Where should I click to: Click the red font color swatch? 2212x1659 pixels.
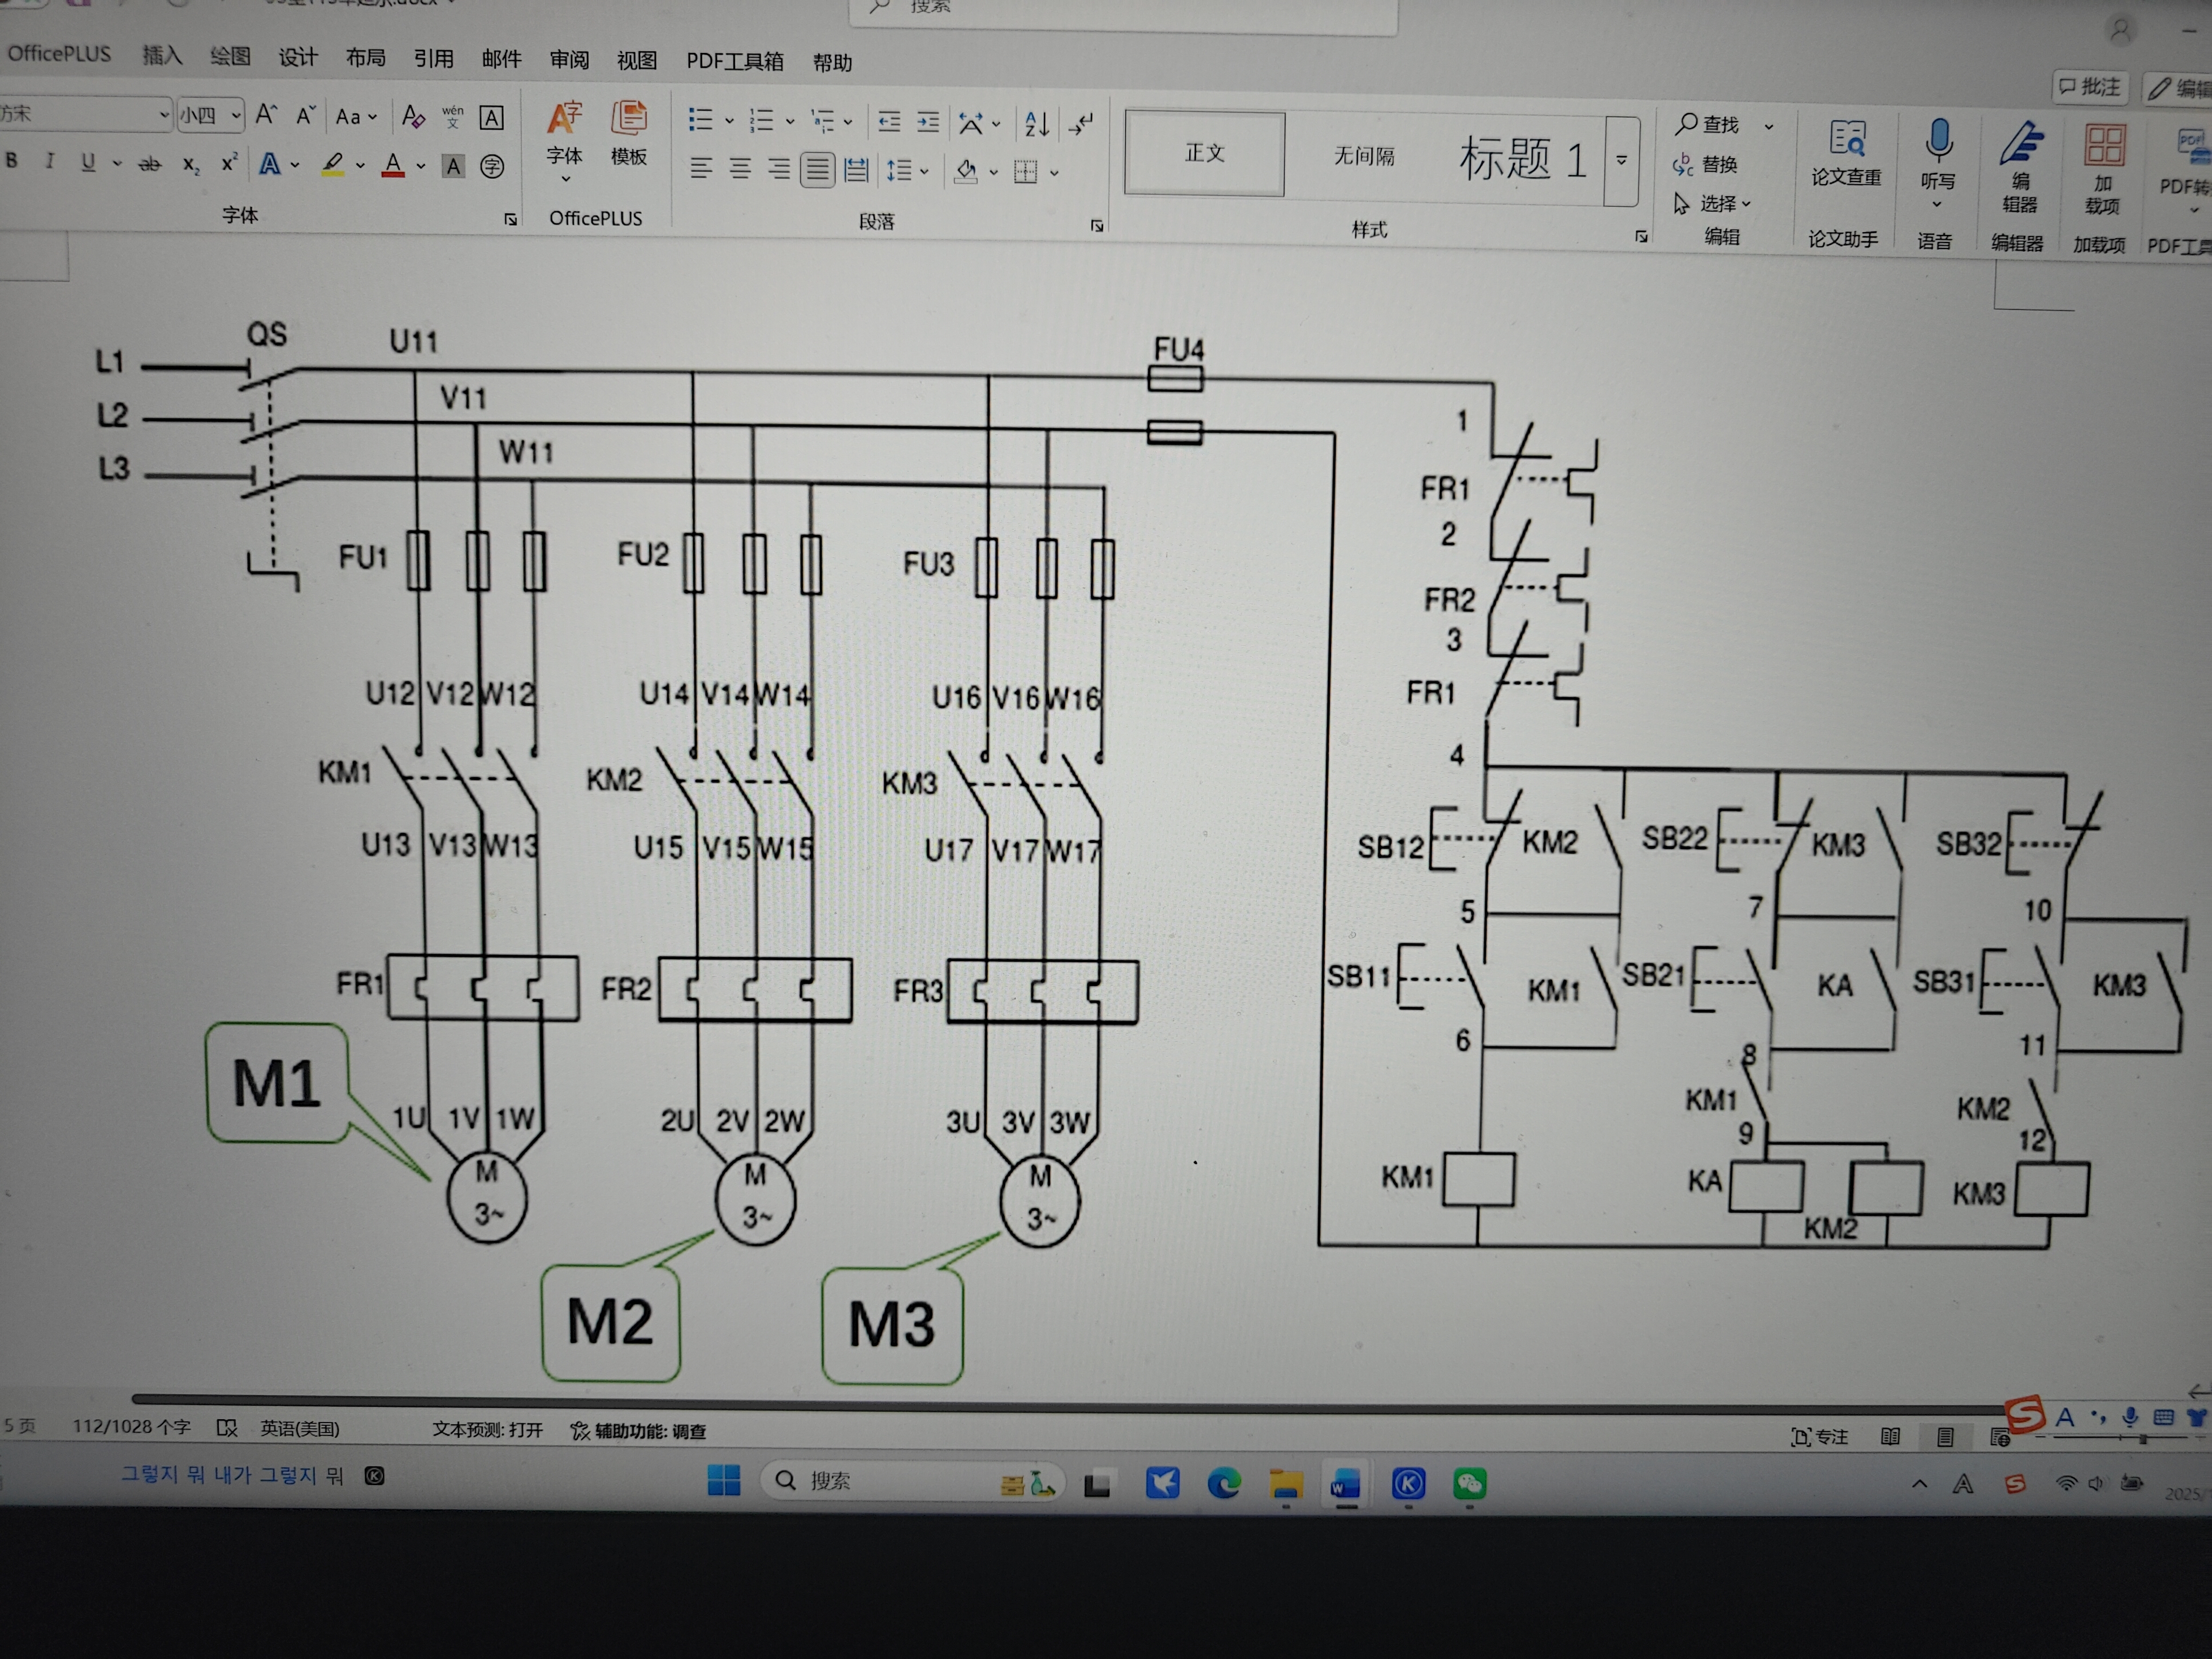click(x=393, y=165)
